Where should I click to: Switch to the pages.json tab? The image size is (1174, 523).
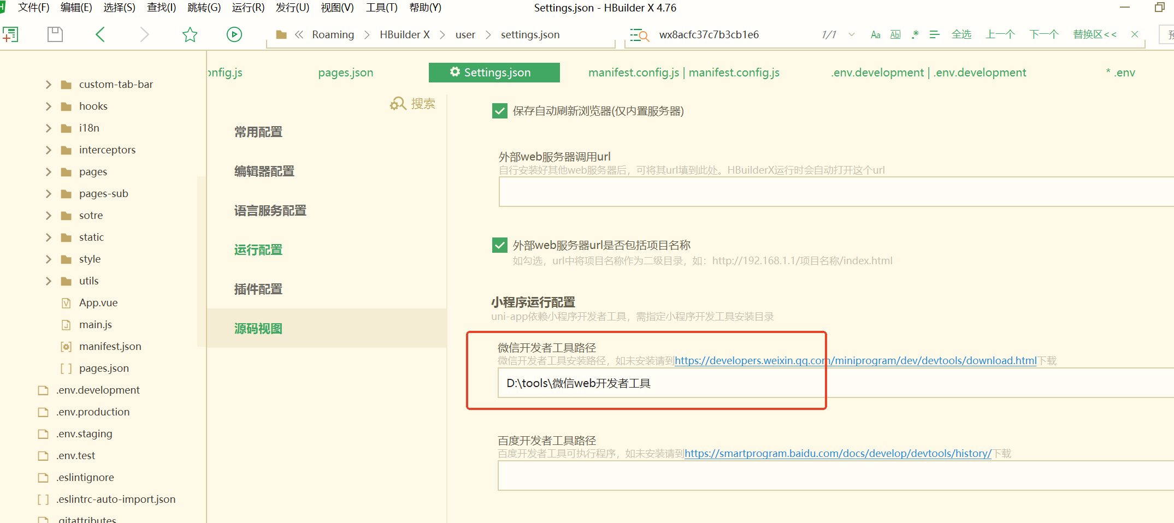(346, 73)
